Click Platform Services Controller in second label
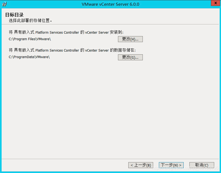Screen dimensions: 221x173 click(57, 51)
